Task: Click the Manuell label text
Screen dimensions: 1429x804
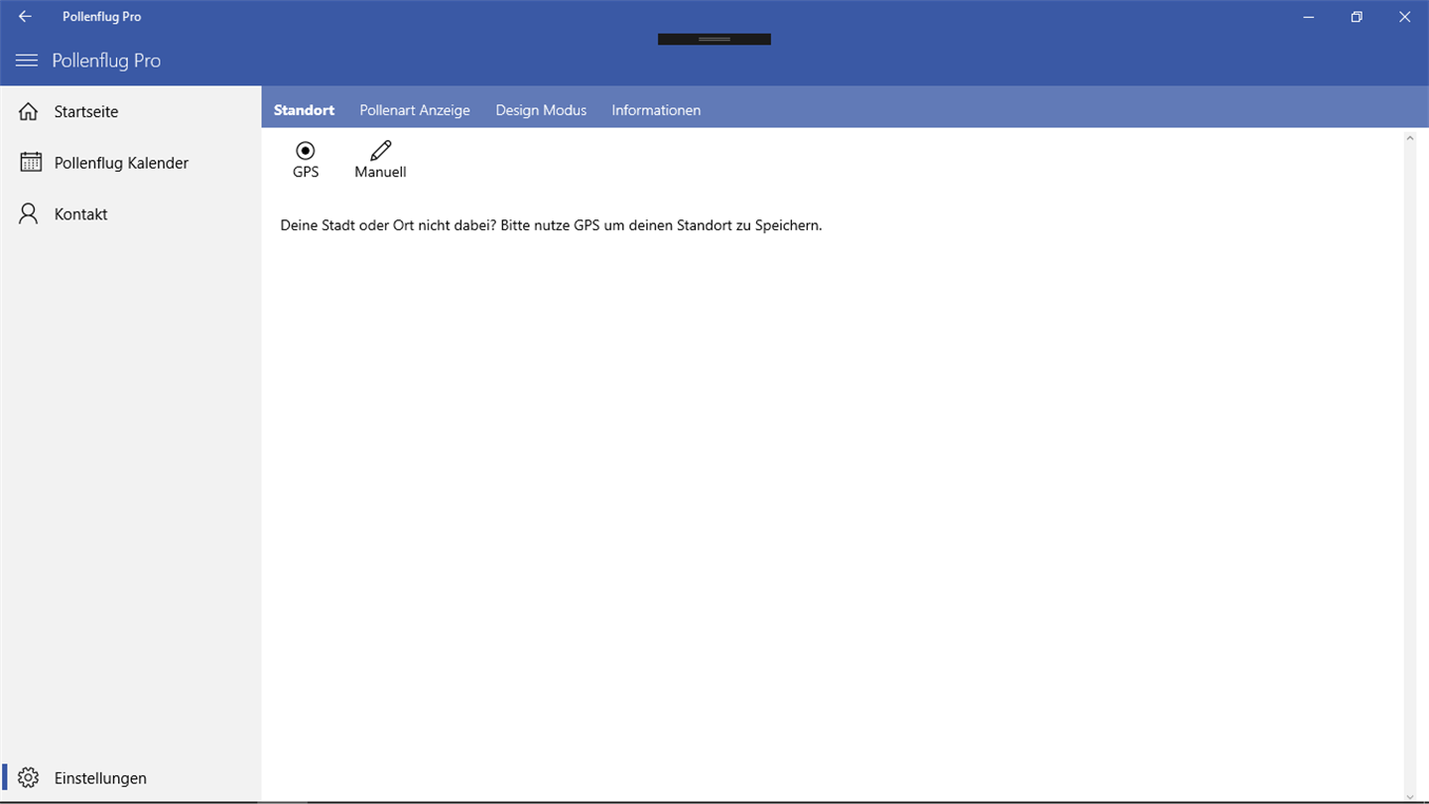Action: [380, 172]
